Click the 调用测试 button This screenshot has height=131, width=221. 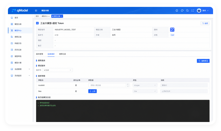click(203, 61)
